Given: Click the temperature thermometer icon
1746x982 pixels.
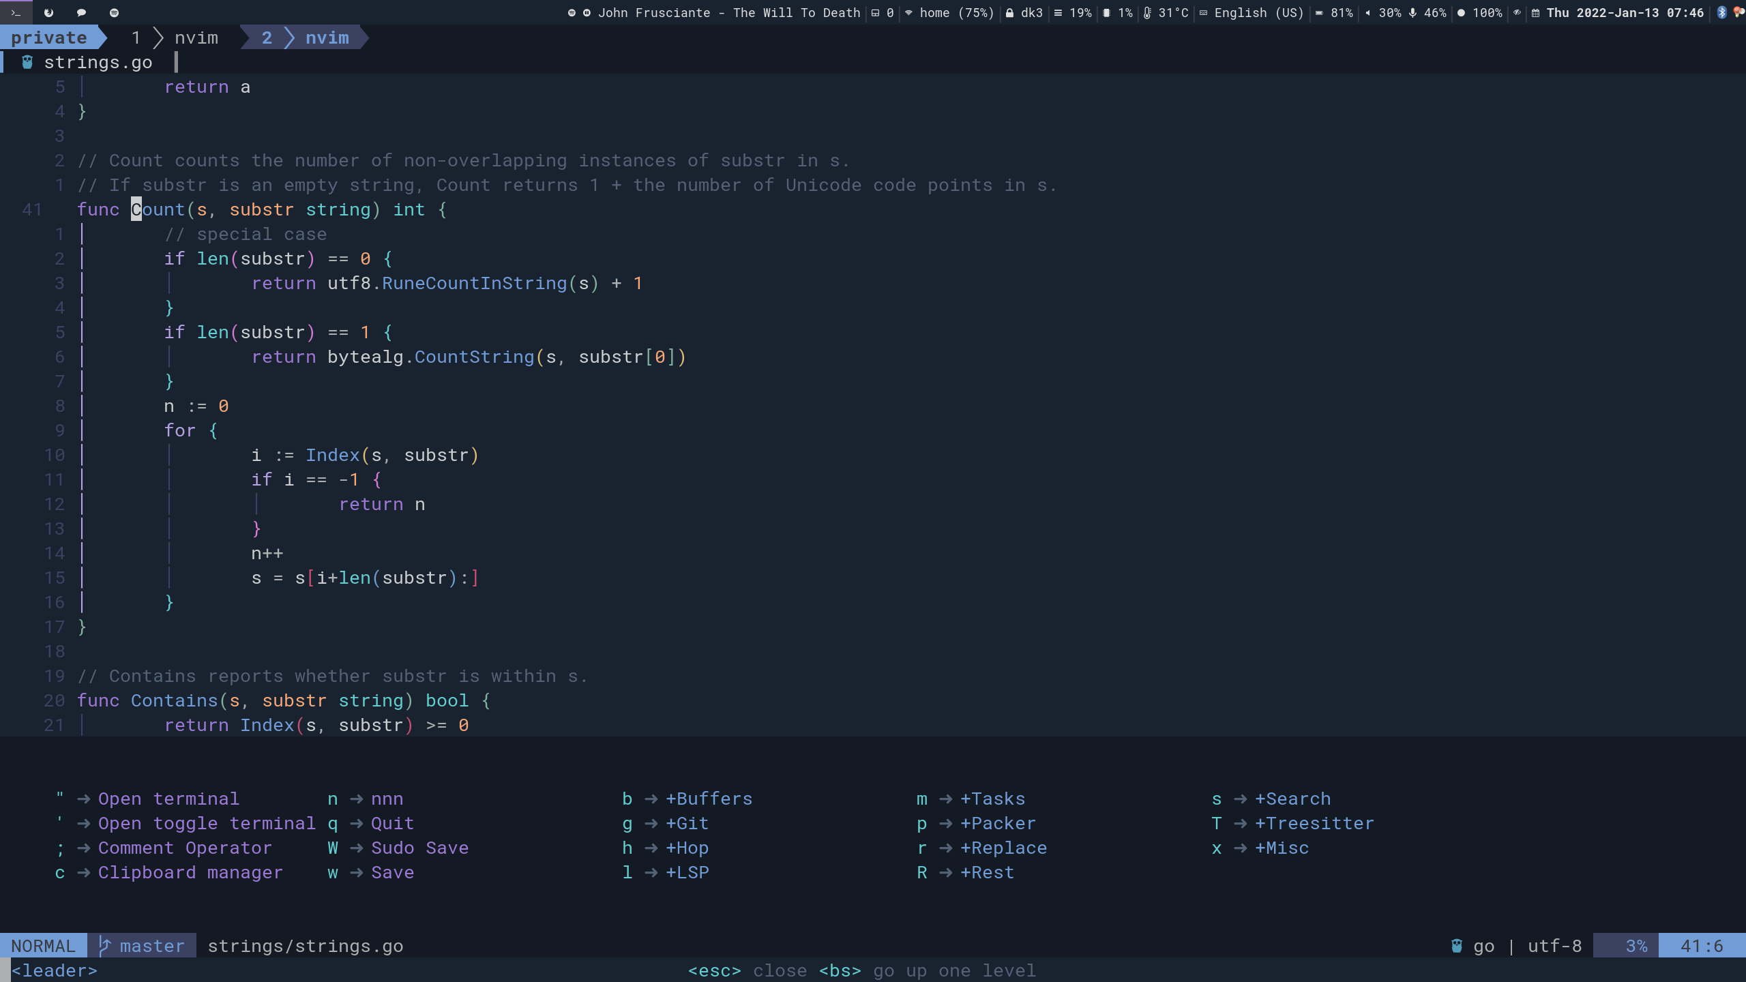Looking at the screenshot, I should (1147, 13).
